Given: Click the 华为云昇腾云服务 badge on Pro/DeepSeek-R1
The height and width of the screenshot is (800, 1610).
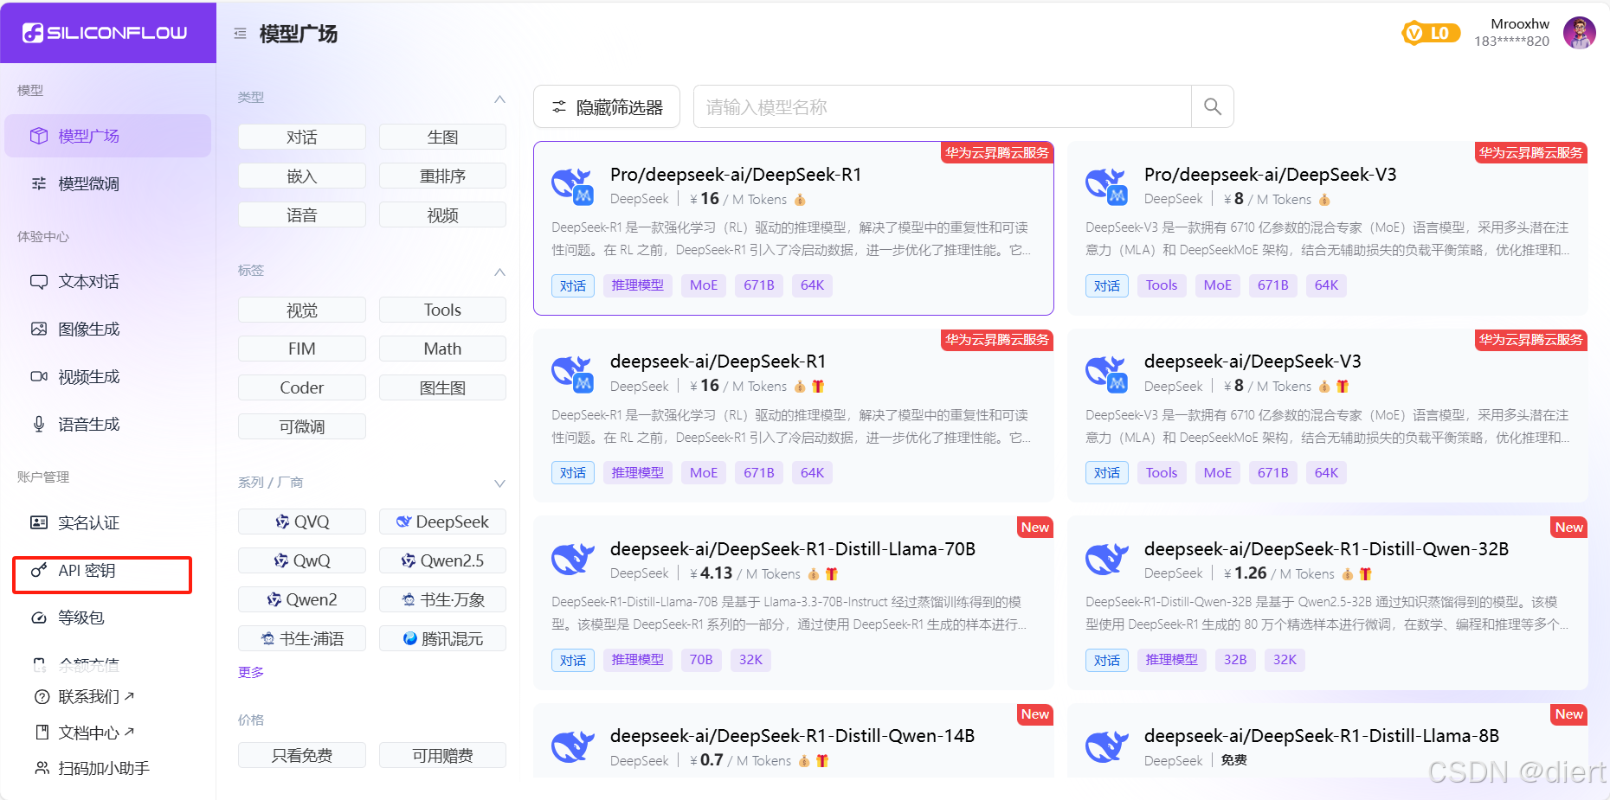Looking at the screenshot, I should (997, 152).
